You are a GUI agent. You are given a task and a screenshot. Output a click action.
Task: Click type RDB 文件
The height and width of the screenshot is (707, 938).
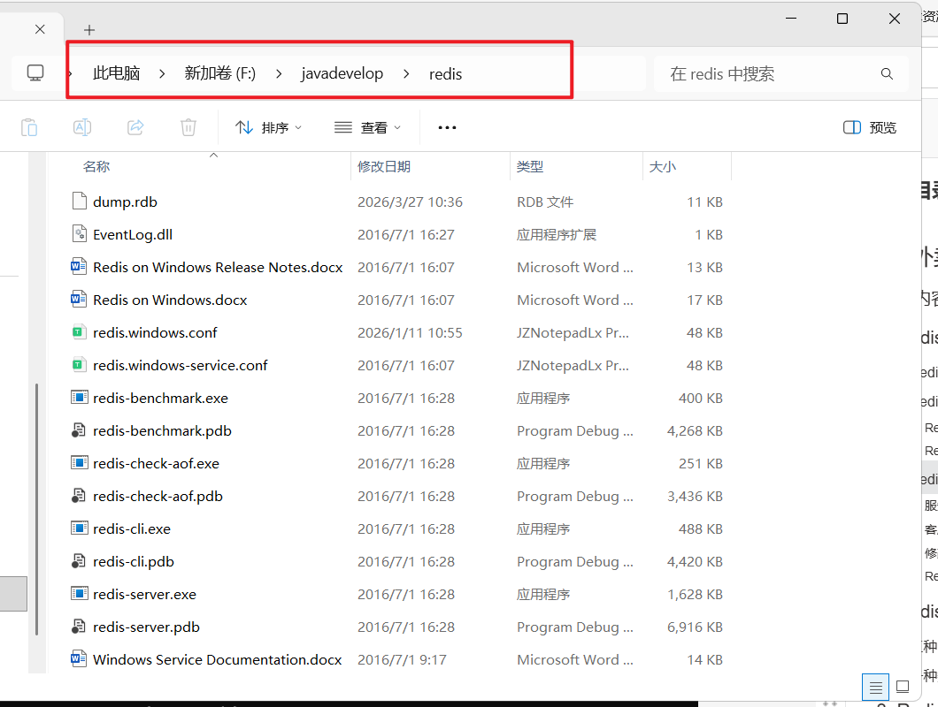click(545, 202)
